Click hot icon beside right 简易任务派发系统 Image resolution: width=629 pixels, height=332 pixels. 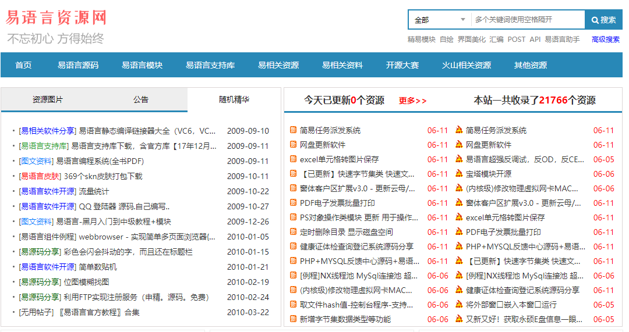[x=460, y=130]
